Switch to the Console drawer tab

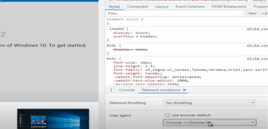point(127,90)
